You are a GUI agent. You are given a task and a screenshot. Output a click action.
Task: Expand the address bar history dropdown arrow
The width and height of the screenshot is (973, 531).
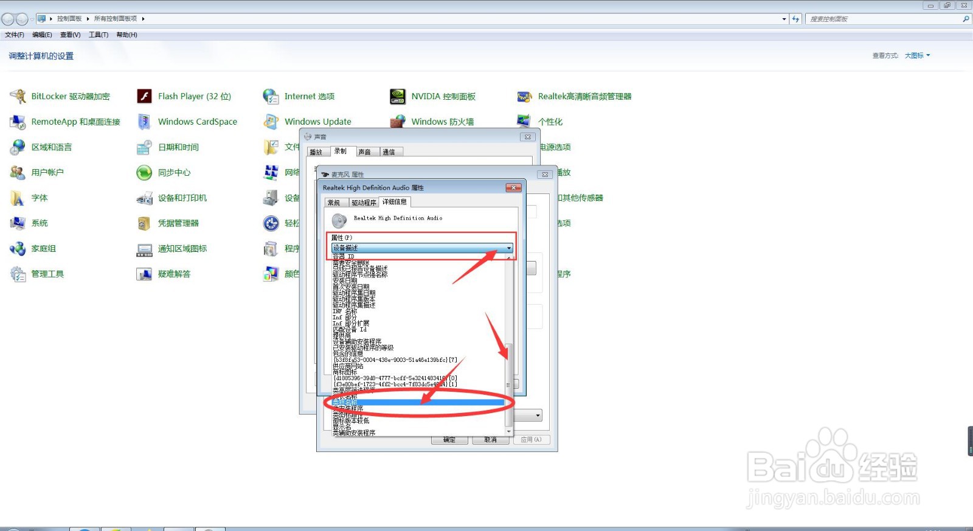784,19
